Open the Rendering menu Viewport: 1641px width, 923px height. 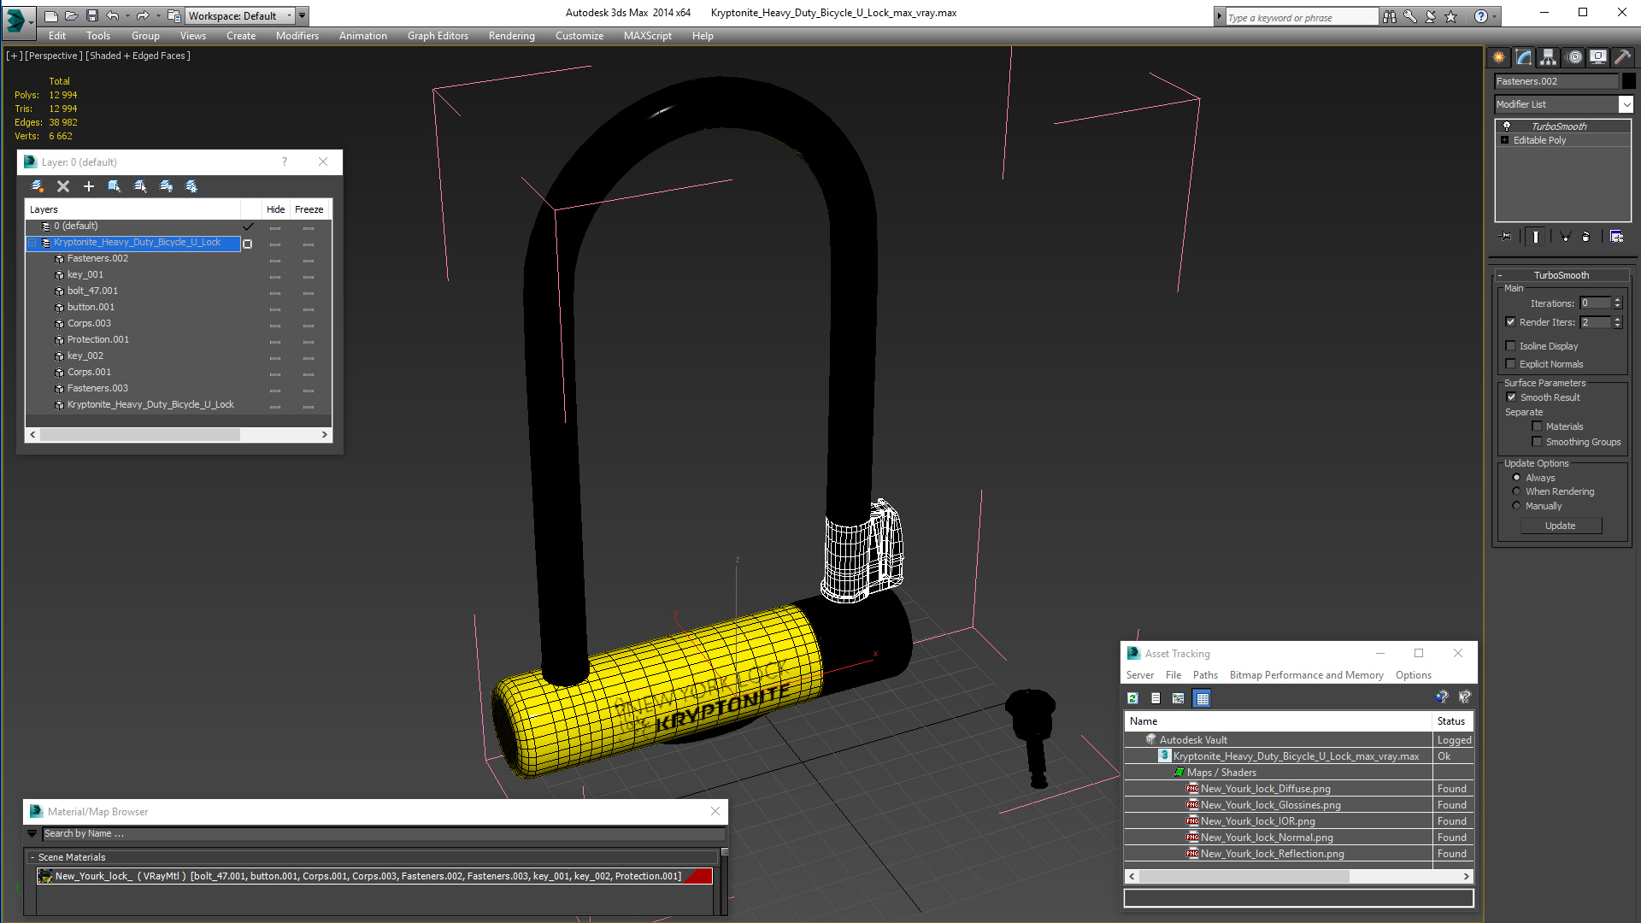tap(511, 36)
